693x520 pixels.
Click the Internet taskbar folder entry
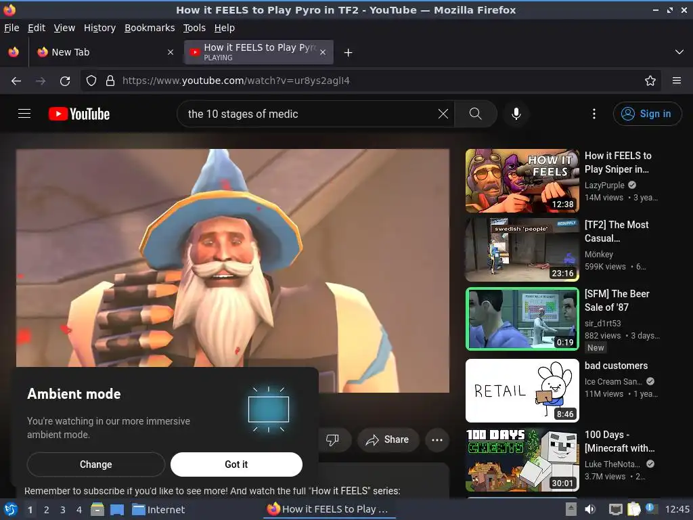[158, 510]
